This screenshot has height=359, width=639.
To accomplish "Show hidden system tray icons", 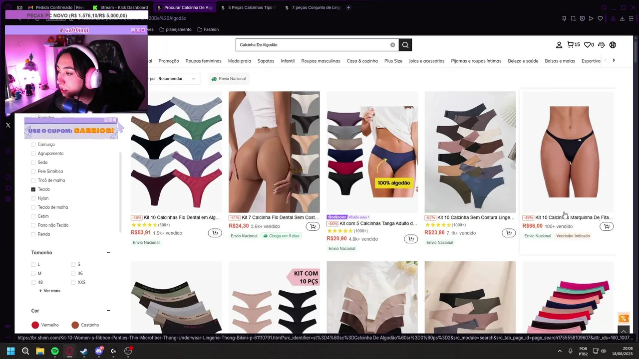I will [560, 351].
